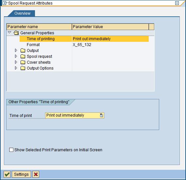Click the Cover sheets folder icon
Viewport: 186px width, 180px height.
point(23,62)
